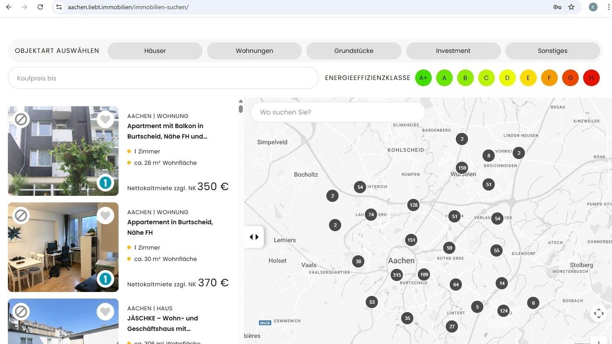The height and width of the screenshot is (344, 612).
Task: Select energy class A
Action: coord(444,78)
